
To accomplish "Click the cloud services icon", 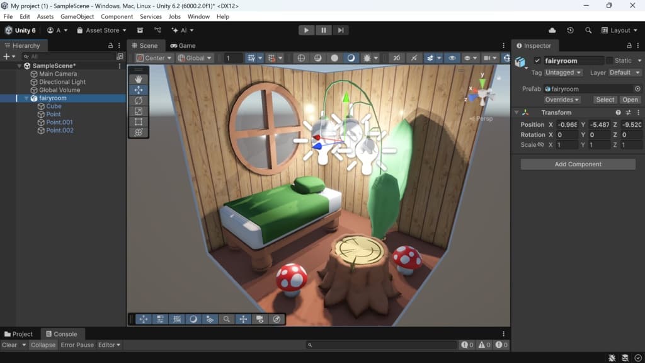I will tap(552, 30).
